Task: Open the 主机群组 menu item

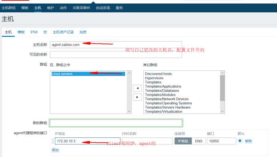Action: click(8, 8)
